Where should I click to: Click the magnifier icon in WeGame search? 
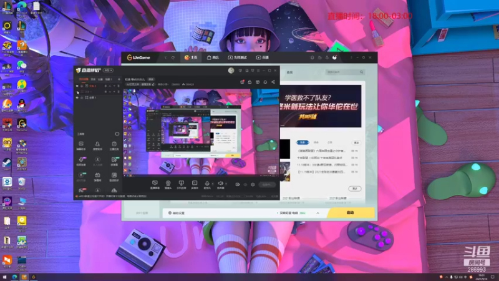point(362,72)
